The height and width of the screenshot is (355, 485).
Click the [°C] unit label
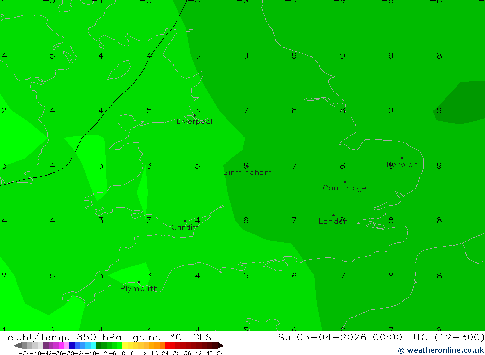[176, 337]
